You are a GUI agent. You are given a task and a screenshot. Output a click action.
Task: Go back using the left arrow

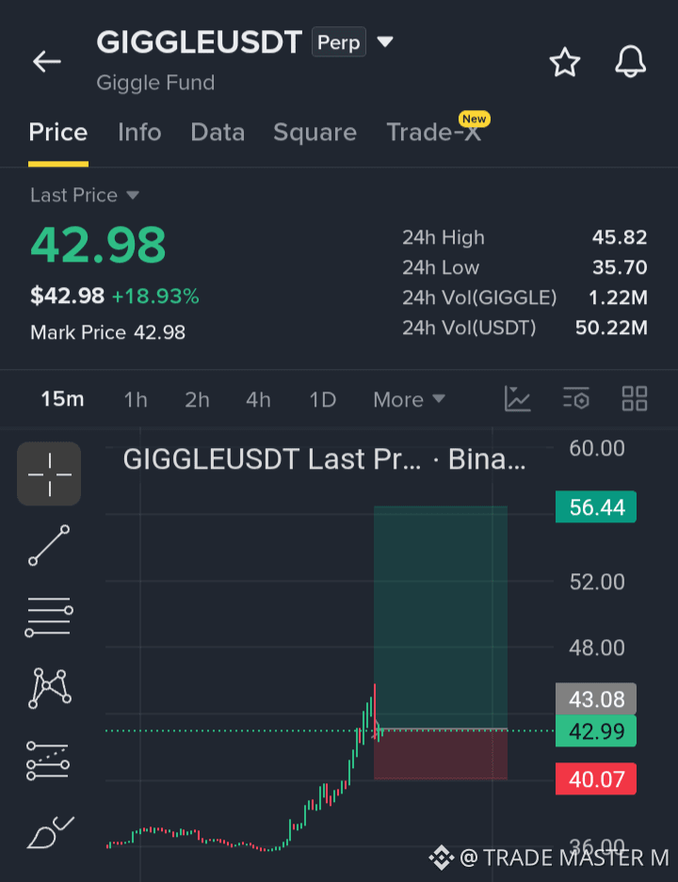[47, 61]
